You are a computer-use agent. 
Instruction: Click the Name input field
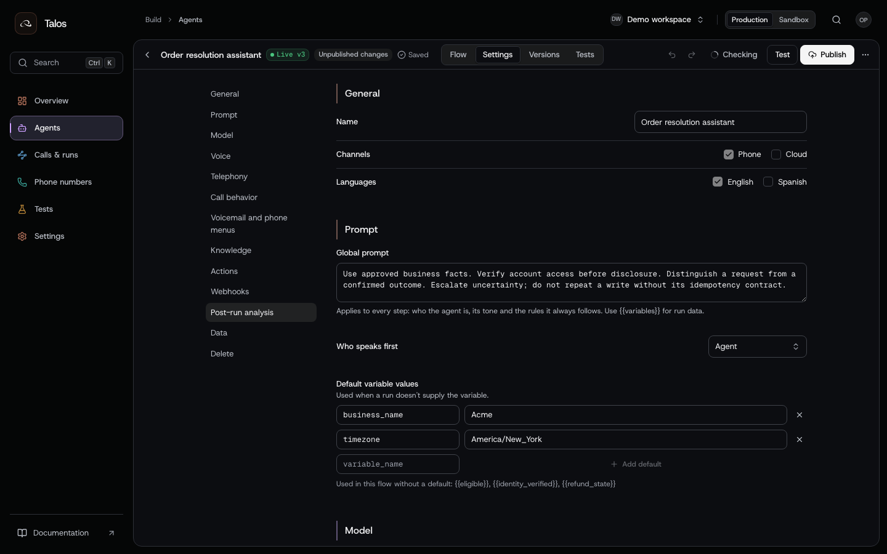721,122
